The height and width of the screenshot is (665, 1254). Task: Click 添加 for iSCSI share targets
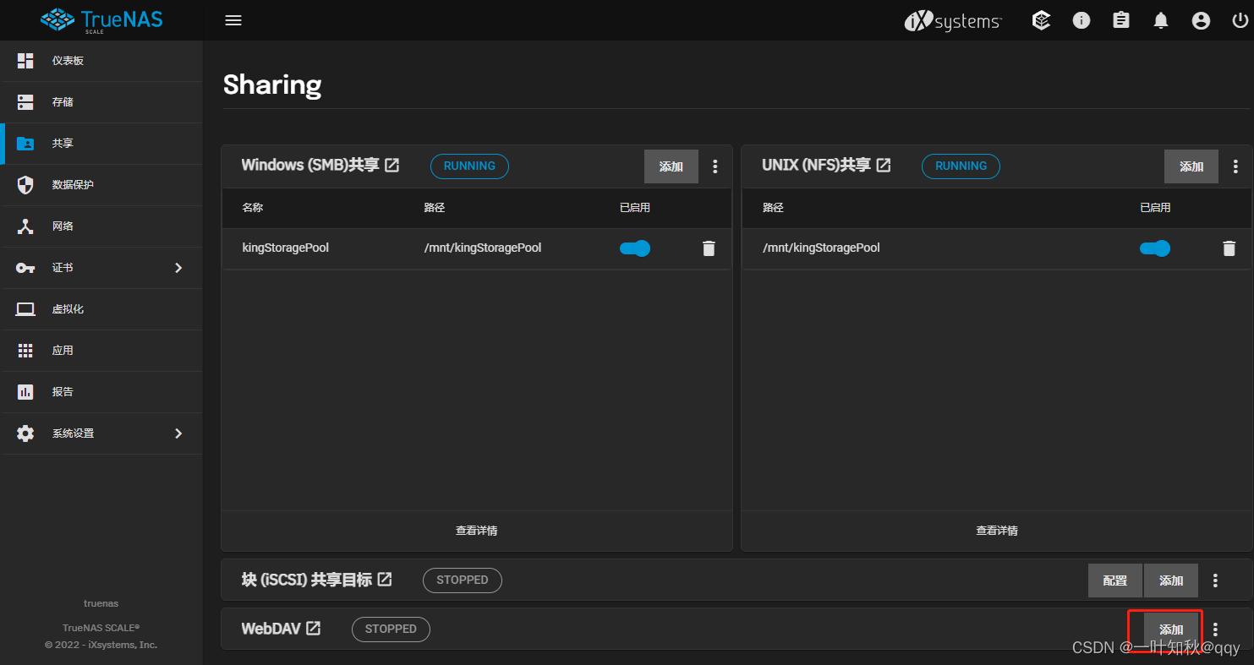click(x=1171, y=581)
